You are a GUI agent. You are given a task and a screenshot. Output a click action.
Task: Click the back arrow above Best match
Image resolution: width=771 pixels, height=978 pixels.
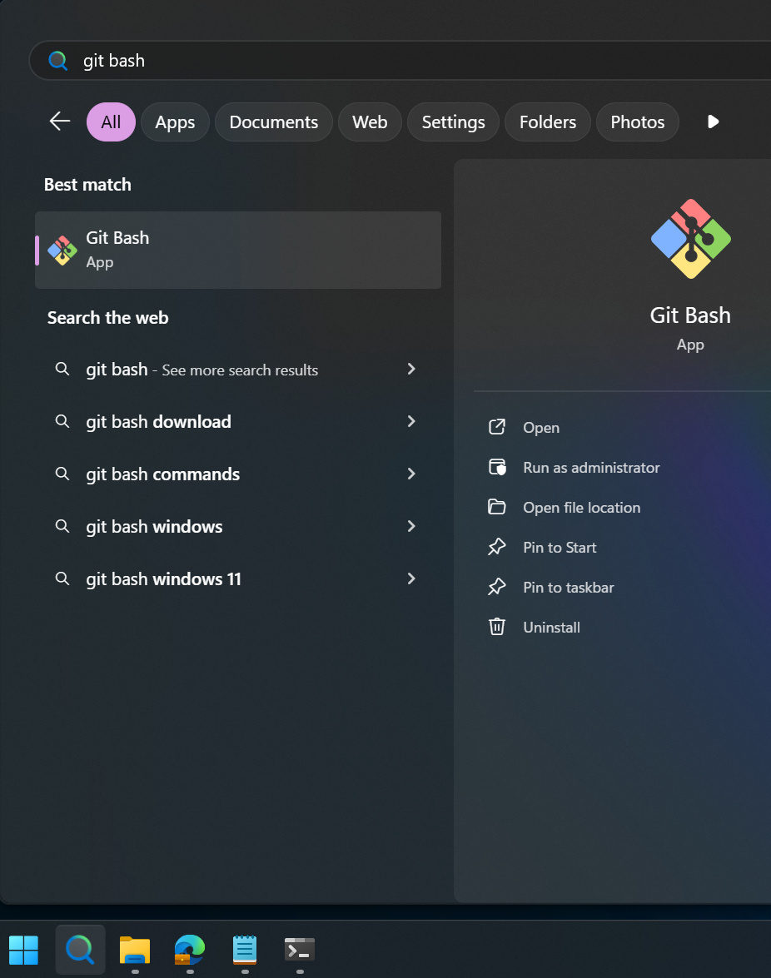[x=58, y=122]
